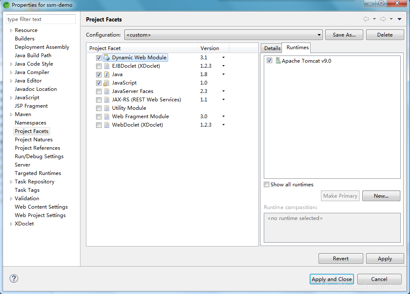The height and width of the screenshot is (294, 410).
Task: Focus the type filter text field
Action: [x=41, y=19]
